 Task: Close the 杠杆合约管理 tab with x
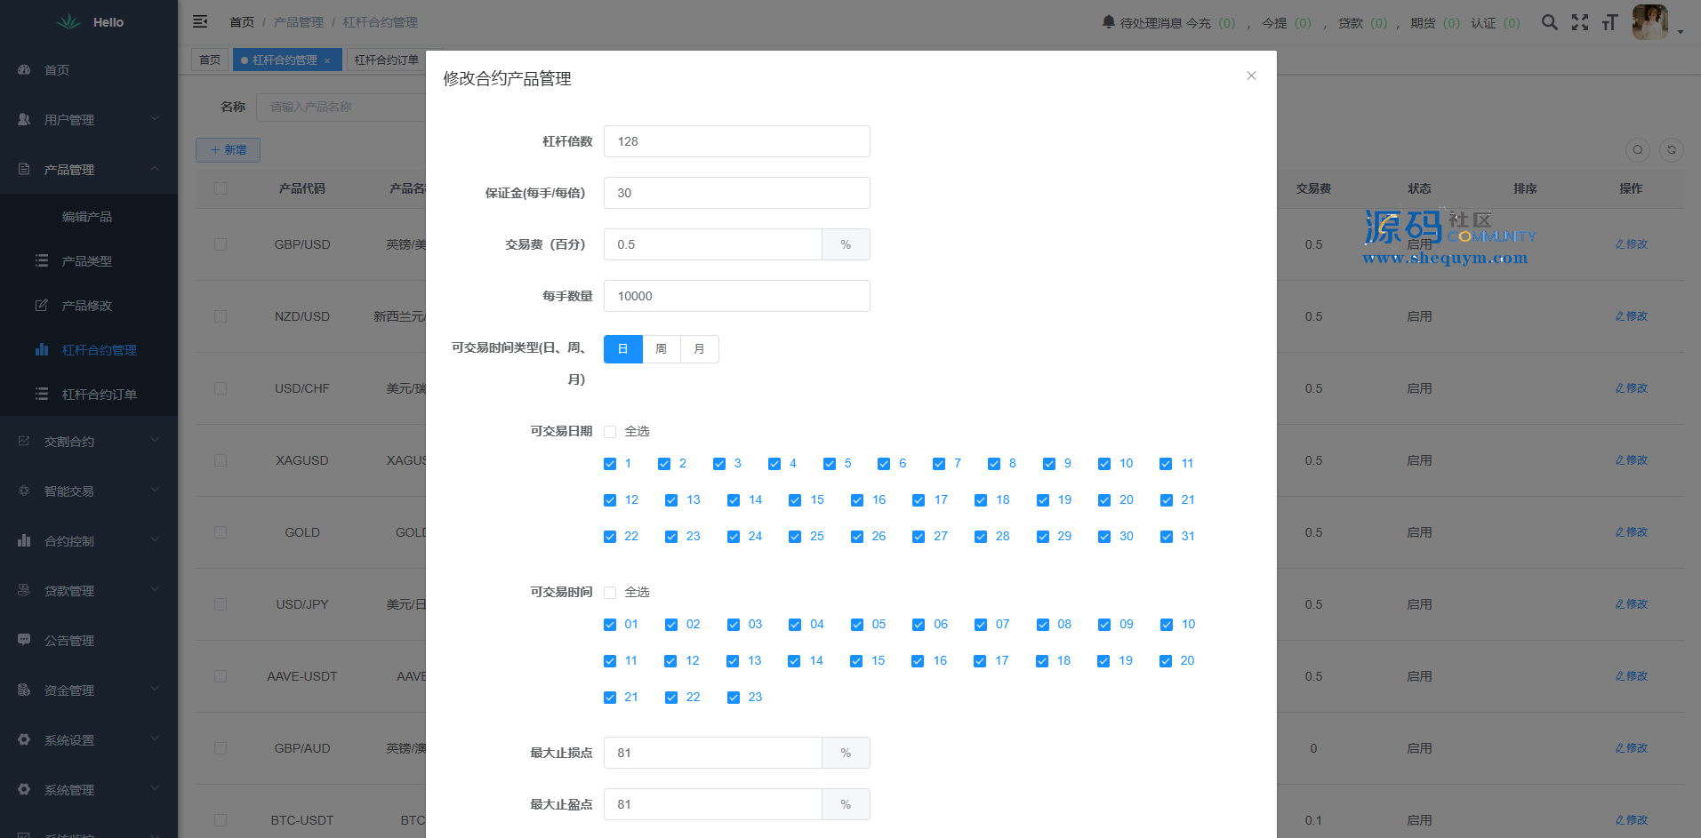point(327,60)
